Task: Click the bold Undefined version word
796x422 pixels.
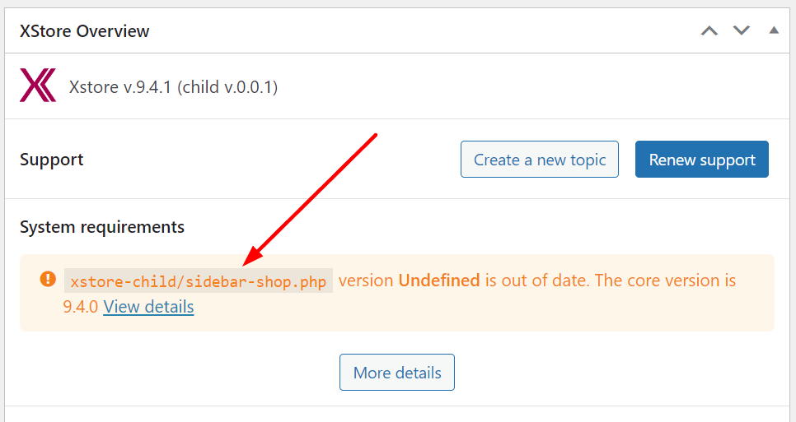Action: [x=439, y=281]
